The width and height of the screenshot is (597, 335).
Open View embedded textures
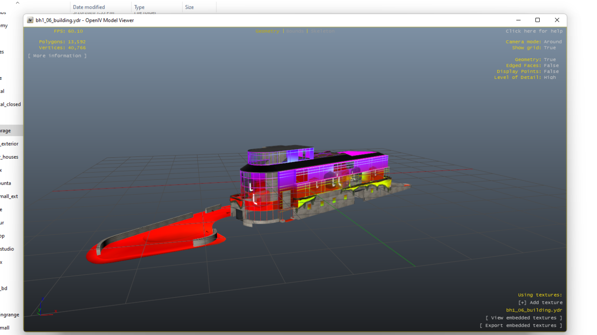(524, 318)
